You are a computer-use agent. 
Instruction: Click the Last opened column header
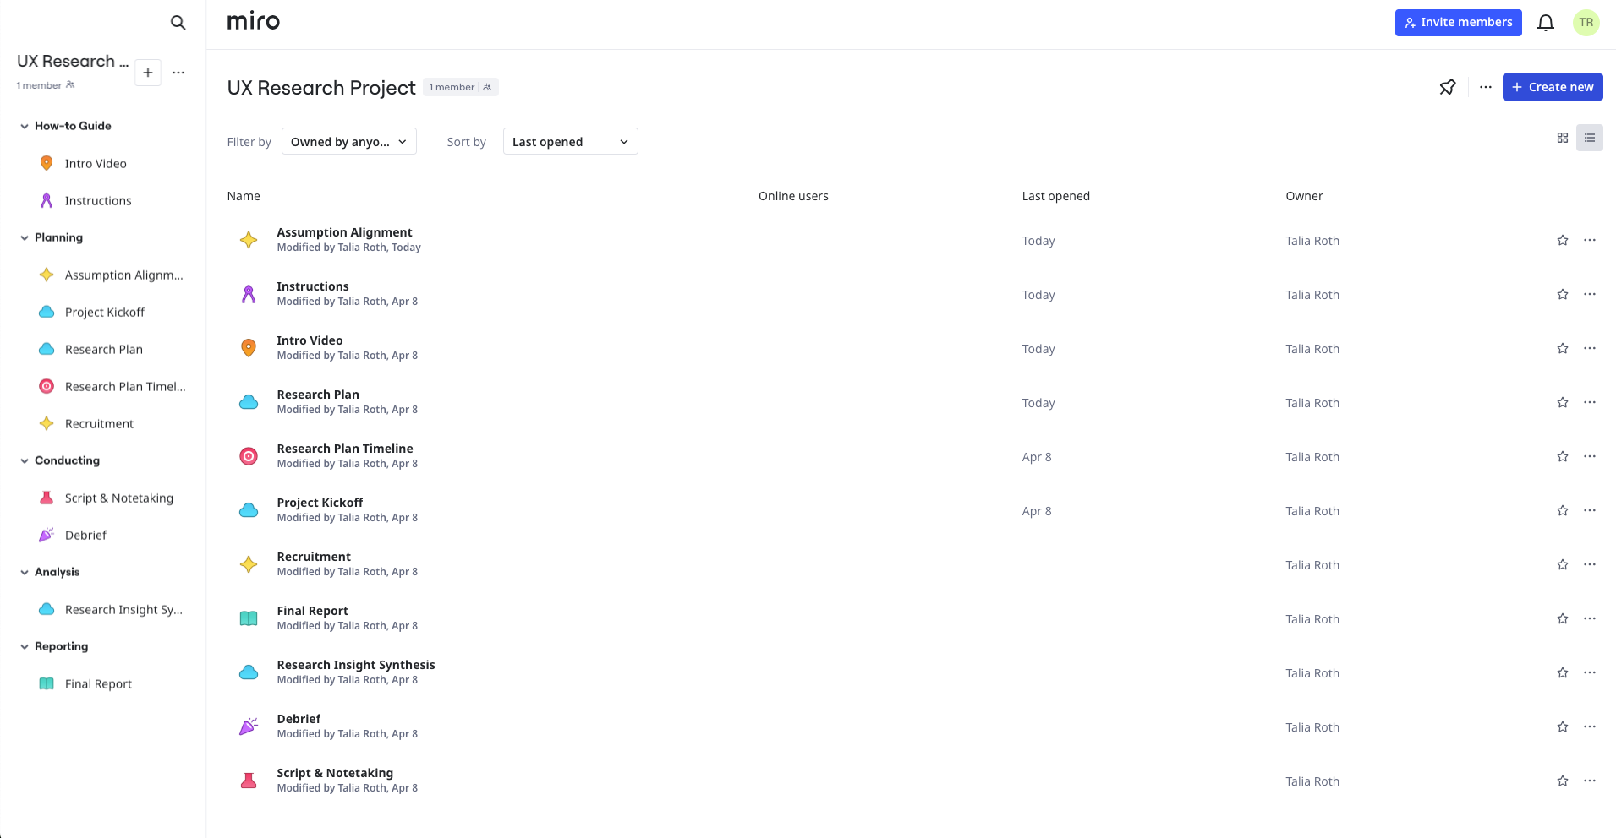point(1055,196)
